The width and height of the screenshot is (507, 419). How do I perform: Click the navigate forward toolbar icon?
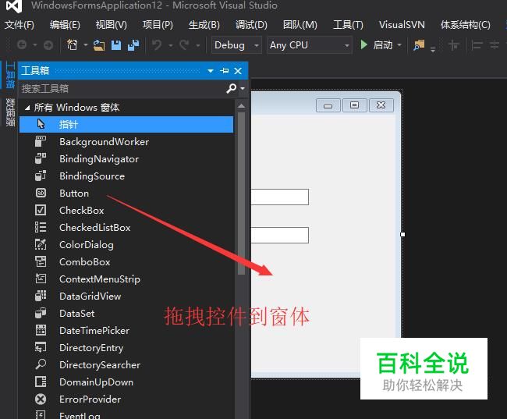pos(48,44)
